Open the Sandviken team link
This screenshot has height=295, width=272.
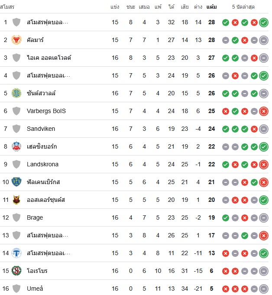(x=41, y=129)
